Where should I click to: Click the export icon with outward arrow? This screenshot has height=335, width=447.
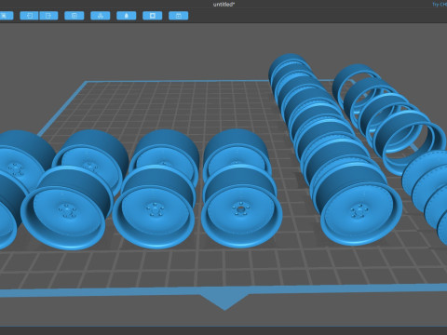48,16
